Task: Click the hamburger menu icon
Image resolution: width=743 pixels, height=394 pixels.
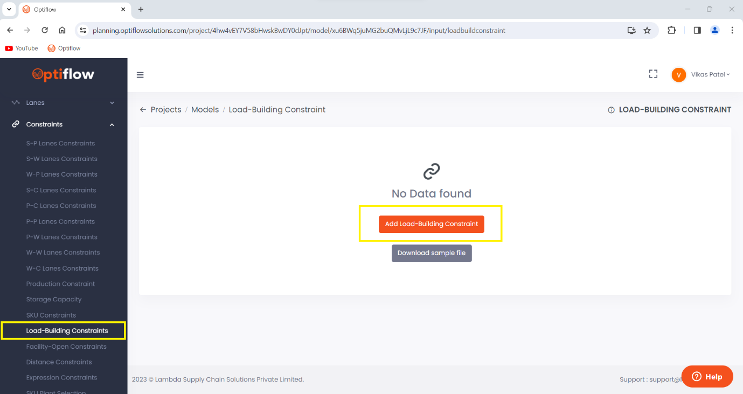Action: tap(140, 75)
